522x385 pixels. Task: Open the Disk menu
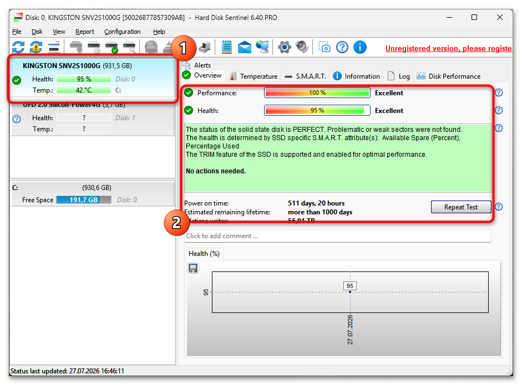tap(37, 32)
